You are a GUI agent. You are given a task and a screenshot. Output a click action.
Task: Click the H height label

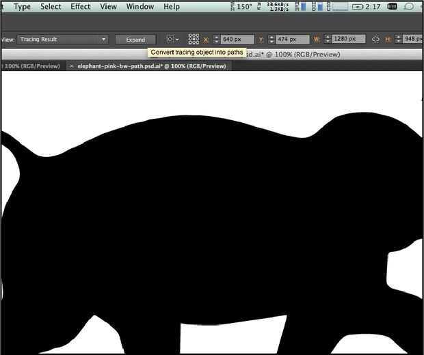pos(388,40)
